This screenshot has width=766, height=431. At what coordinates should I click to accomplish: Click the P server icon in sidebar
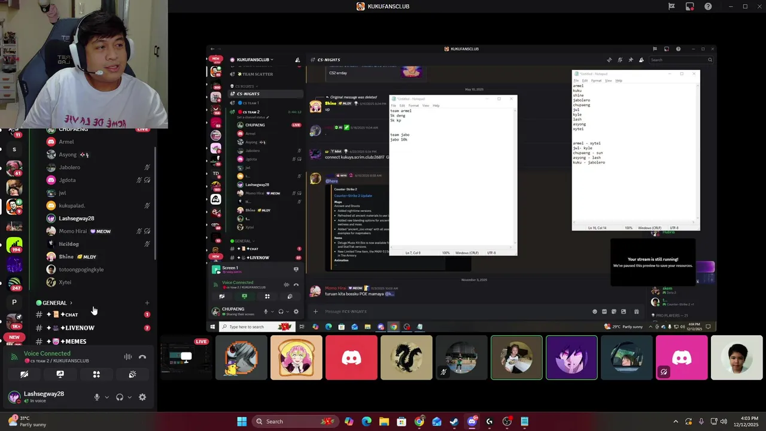tap(14, 302)
